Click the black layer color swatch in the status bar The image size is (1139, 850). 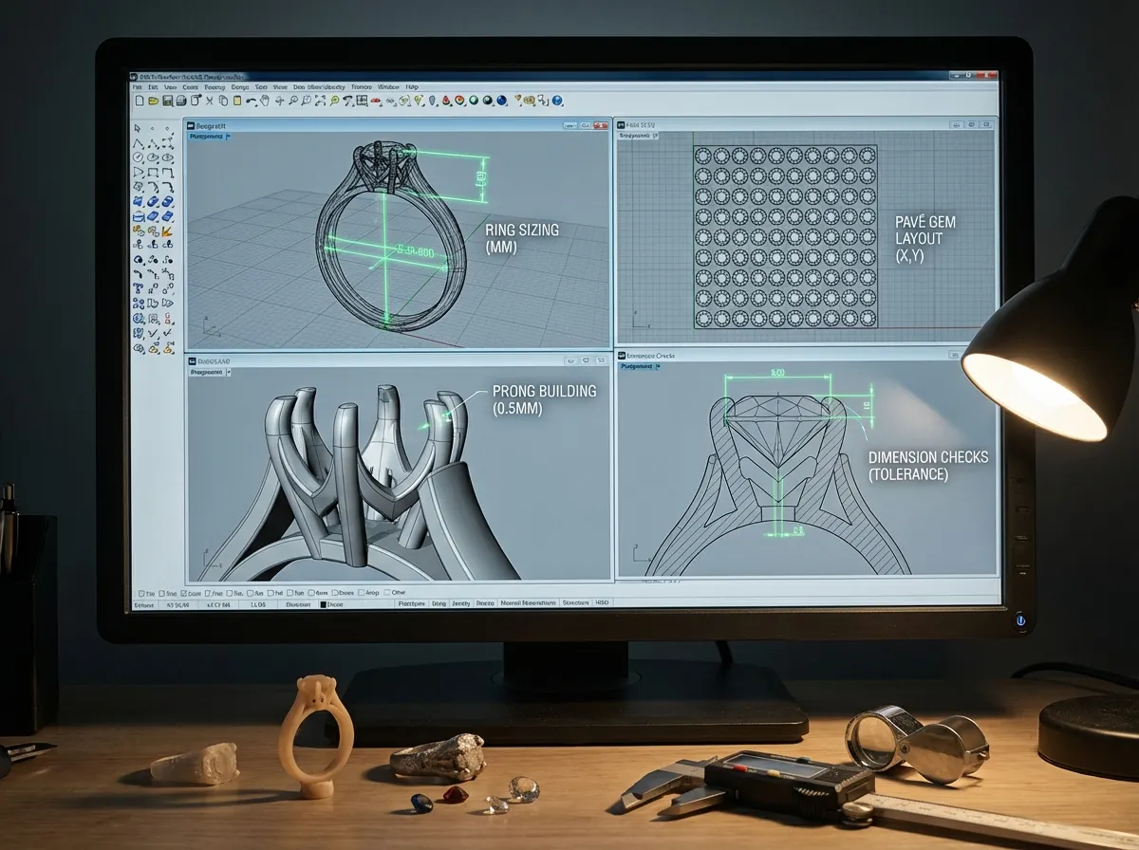pos(326,603)
